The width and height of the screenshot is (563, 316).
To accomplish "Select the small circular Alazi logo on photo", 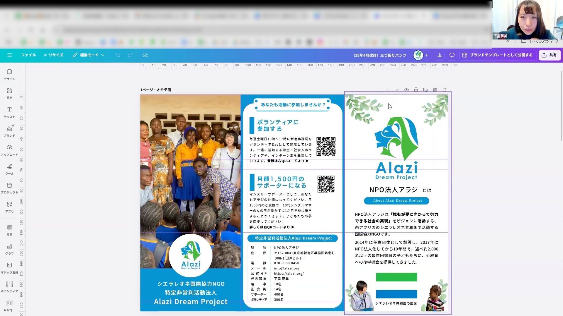I will [191, 255].
